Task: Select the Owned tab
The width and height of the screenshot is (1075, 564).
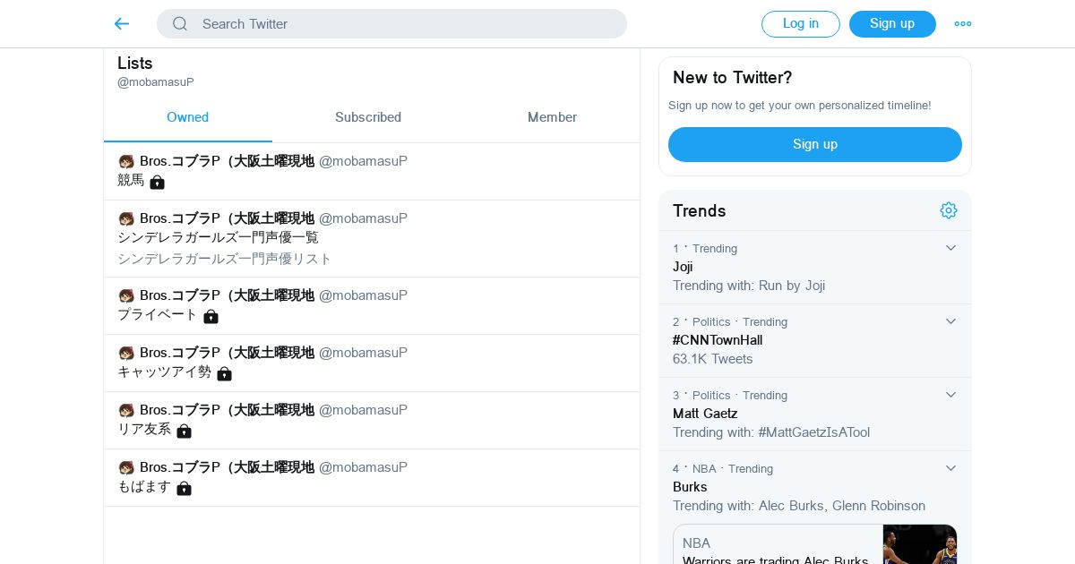Action: 187,117
